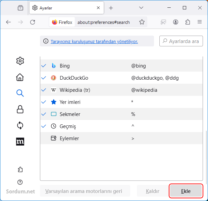
Task: Click the info icon in policy notice
Action: pos(46,41)
